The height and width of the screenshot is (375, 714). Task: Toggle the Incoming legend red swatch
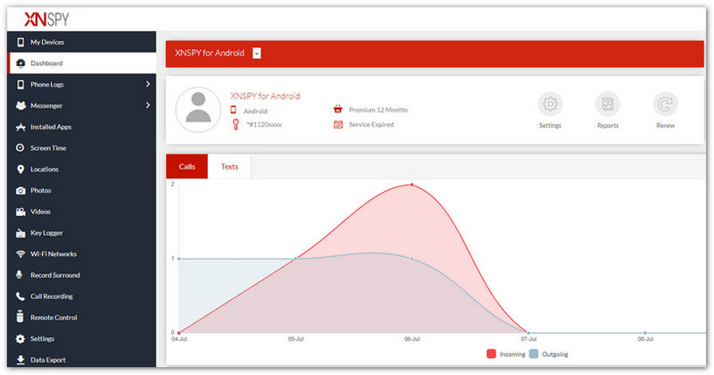click(492, 354)
